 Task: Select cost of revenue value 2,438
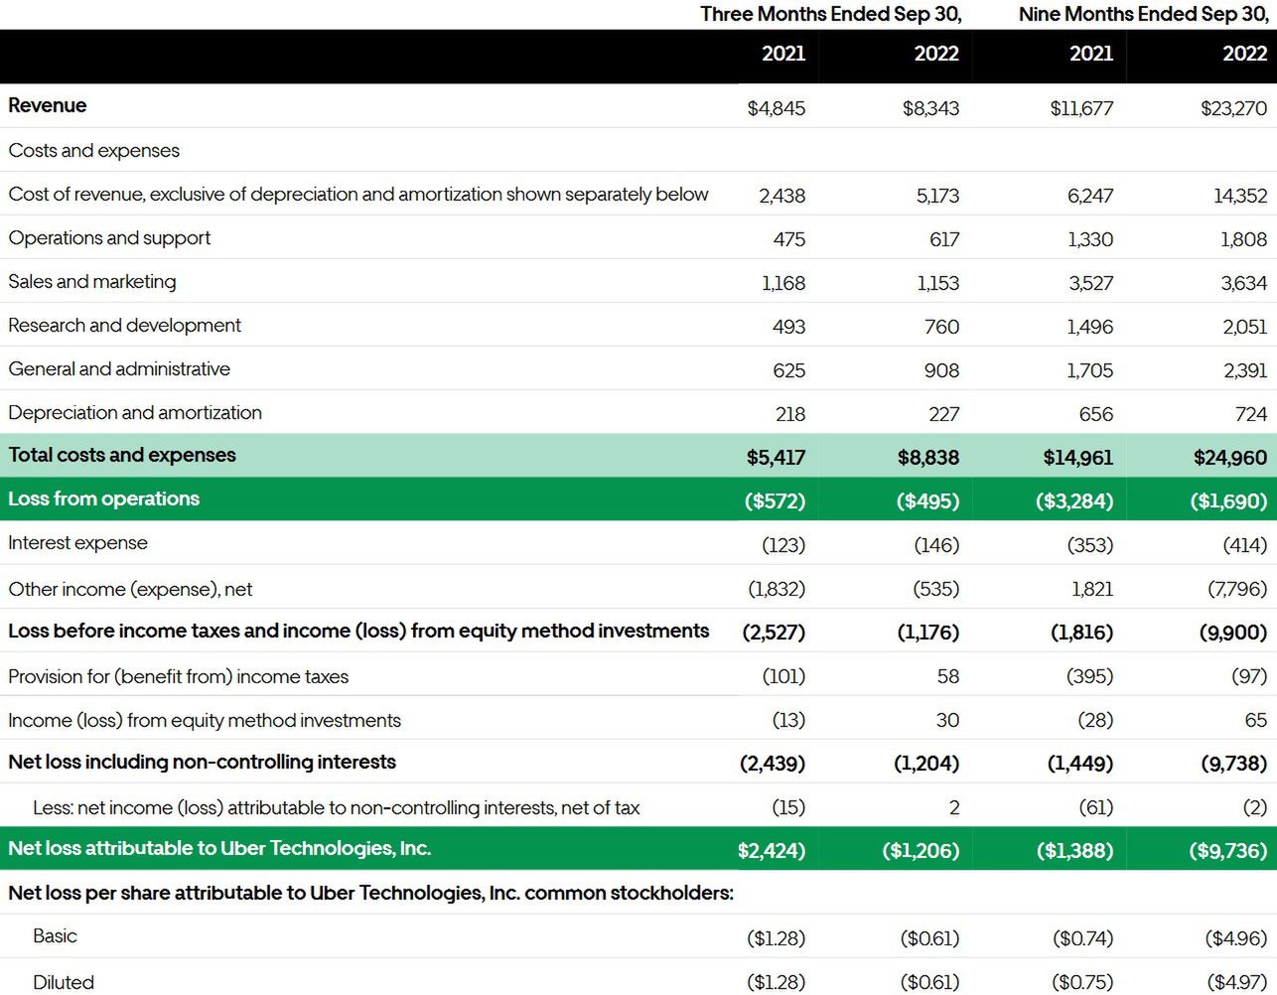[782, 196]
